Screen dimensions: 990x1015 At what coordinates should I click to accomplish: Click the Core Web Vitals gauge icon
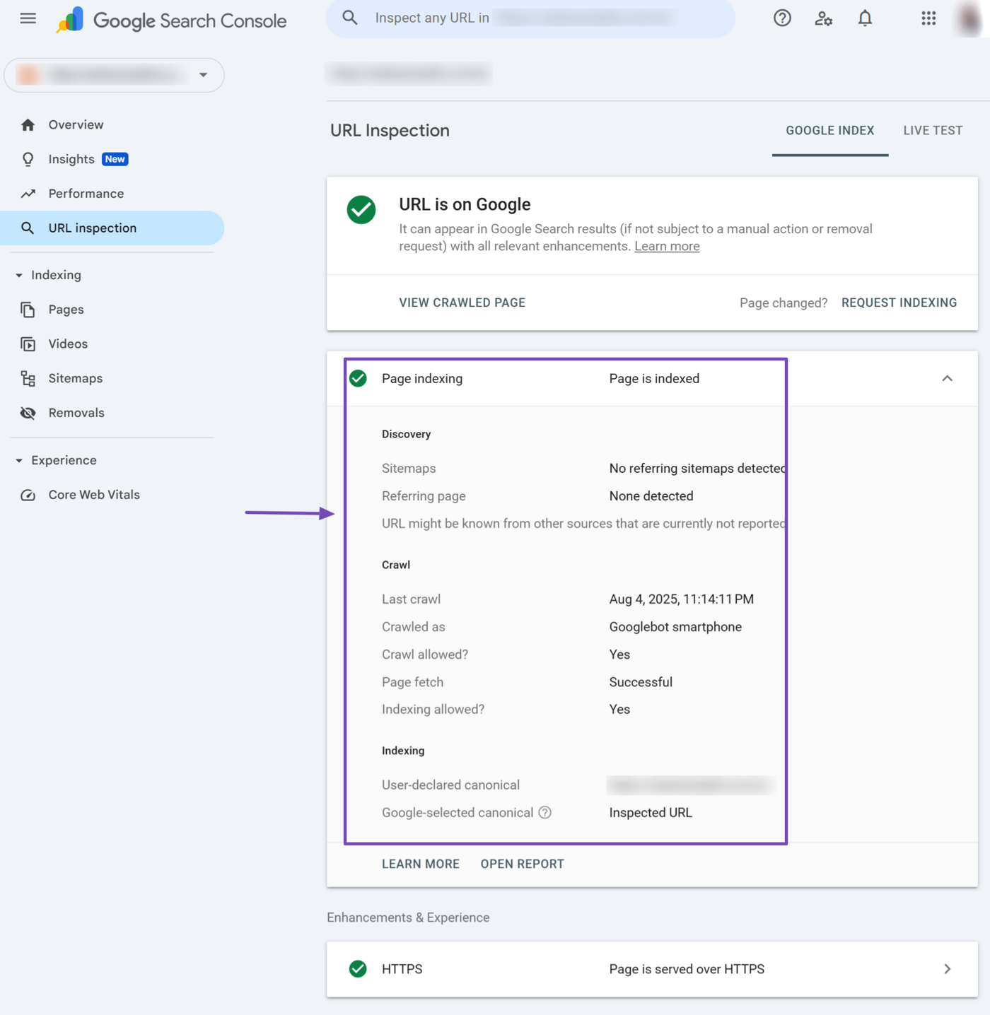(28, 495)
